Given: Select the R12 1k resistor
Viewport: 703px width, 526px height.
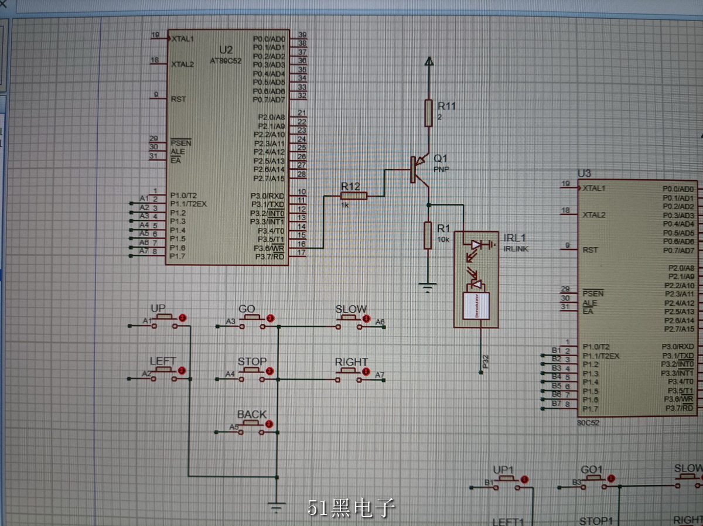Looking at the screenshot, I should click(x=354, y=196).
